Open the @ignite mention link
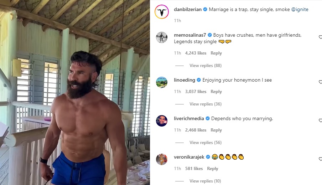Screen dimensions: 322x185 (300, 10)
